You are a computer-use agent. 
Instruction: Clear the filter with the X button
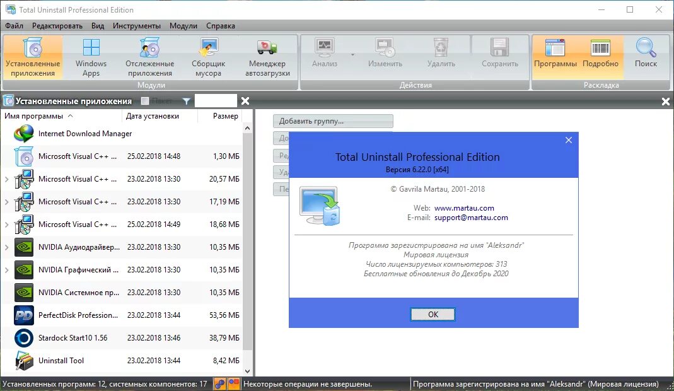tap(245, 101)
